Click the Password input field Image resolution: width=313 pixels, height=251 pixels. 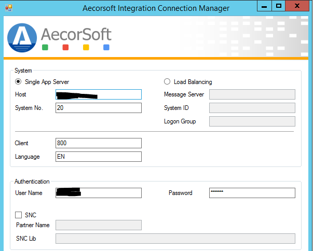point(252,193)
